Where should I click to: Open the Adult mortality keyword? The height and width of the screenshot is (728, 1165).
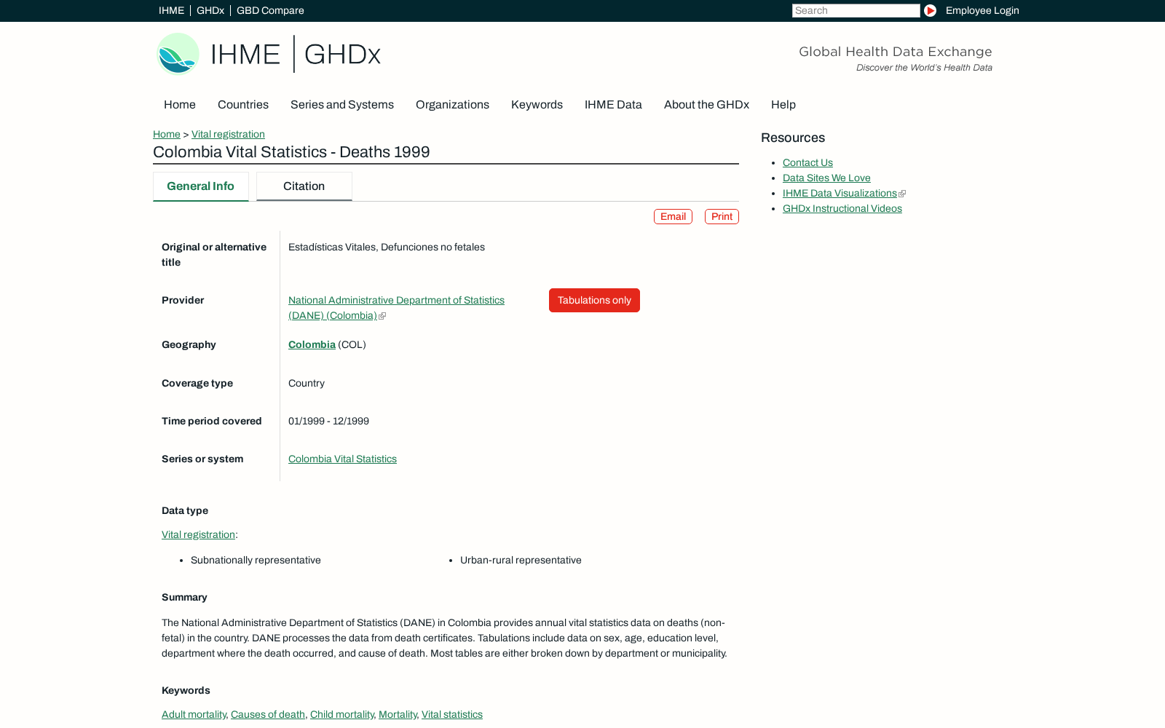pyautogui.click(x=194, y=715)
